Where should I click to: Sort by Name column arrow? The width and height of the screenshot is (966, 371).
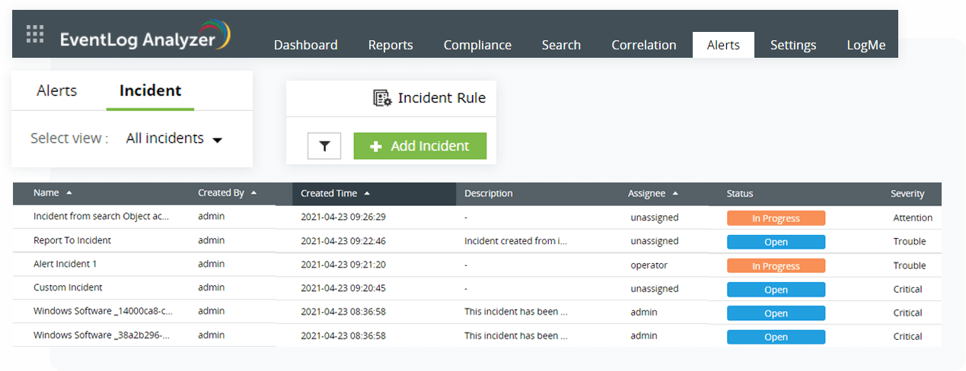[x=69, y=193]
